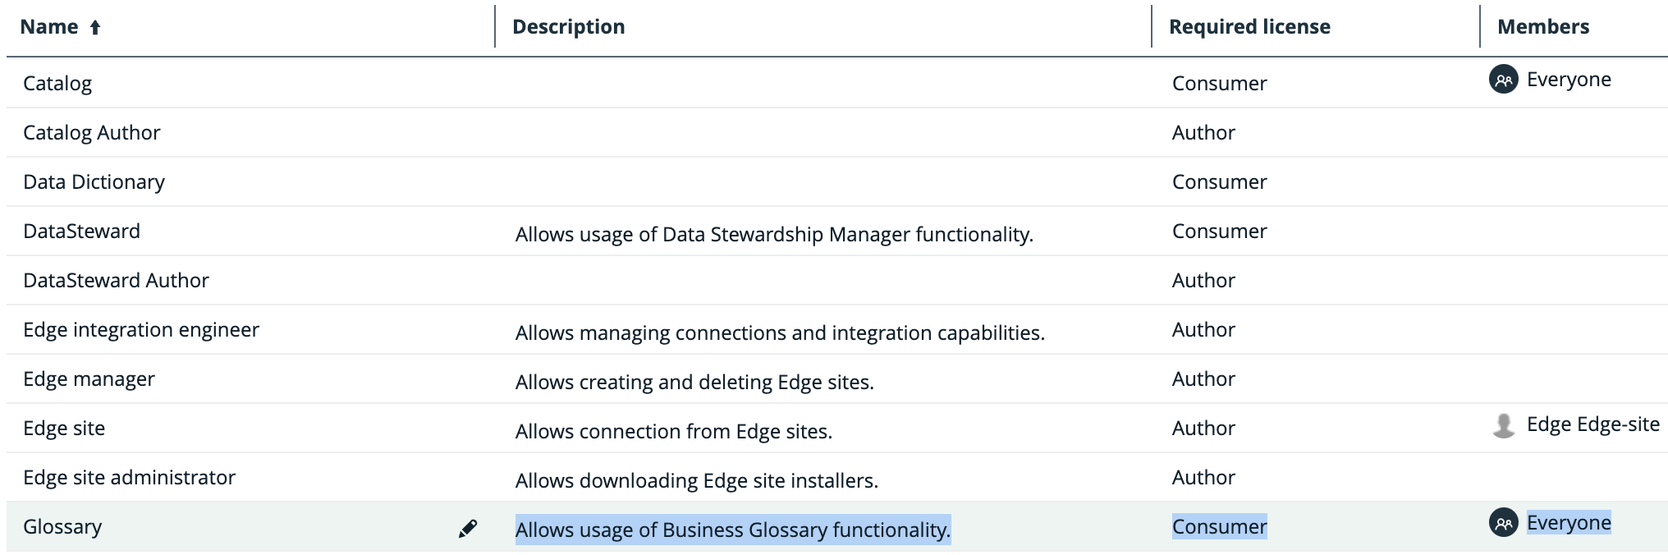Click the sort arrow next to Name header
1668x555 pixels.
click(95, 28)
